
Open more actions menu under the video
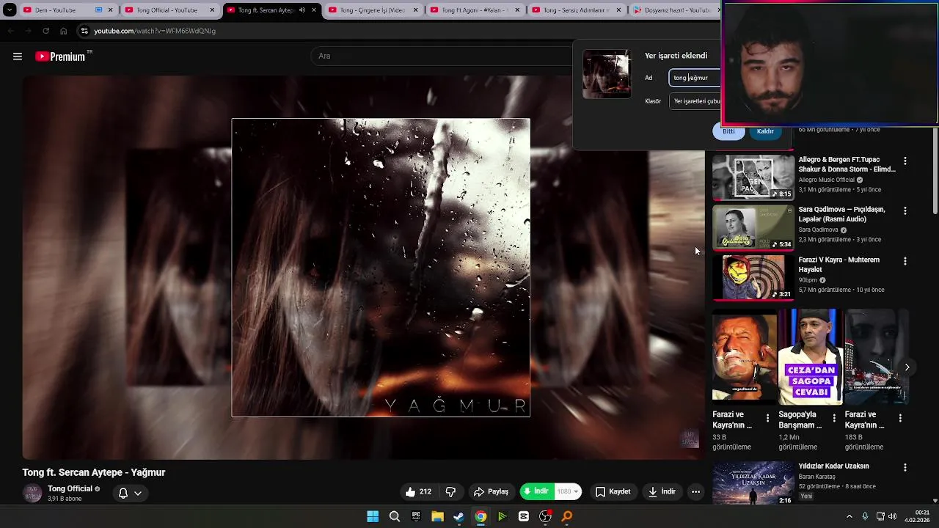[695, 491]
